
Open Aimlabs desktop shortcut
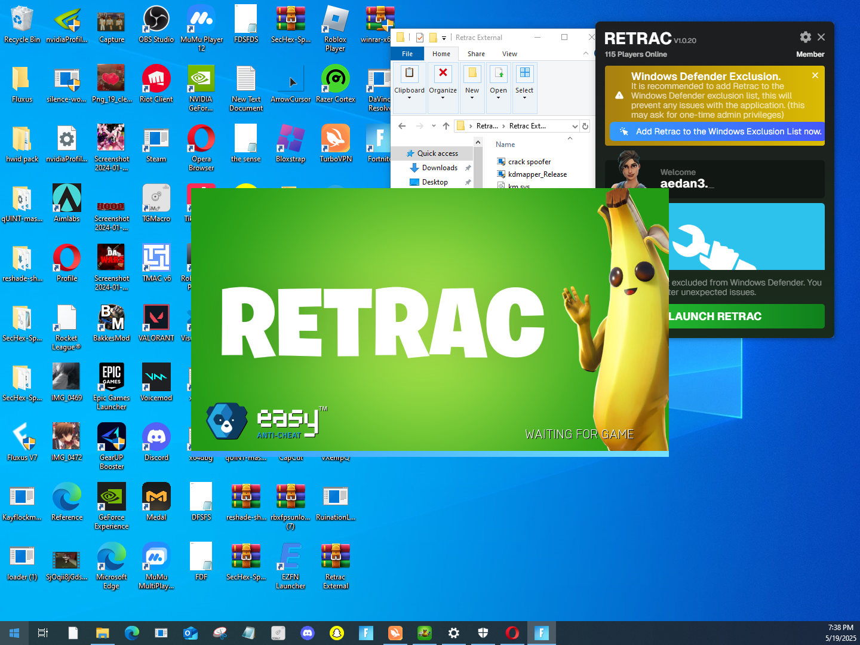point(67,204)
